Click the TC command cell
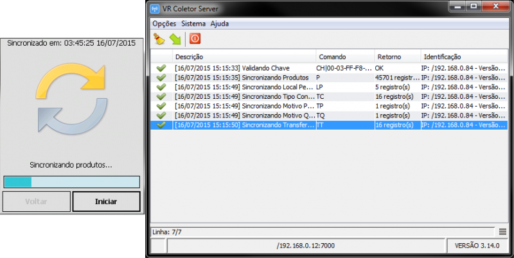This screenshot has height=258, width=514. pyautogui.click(x=345, y=97)
